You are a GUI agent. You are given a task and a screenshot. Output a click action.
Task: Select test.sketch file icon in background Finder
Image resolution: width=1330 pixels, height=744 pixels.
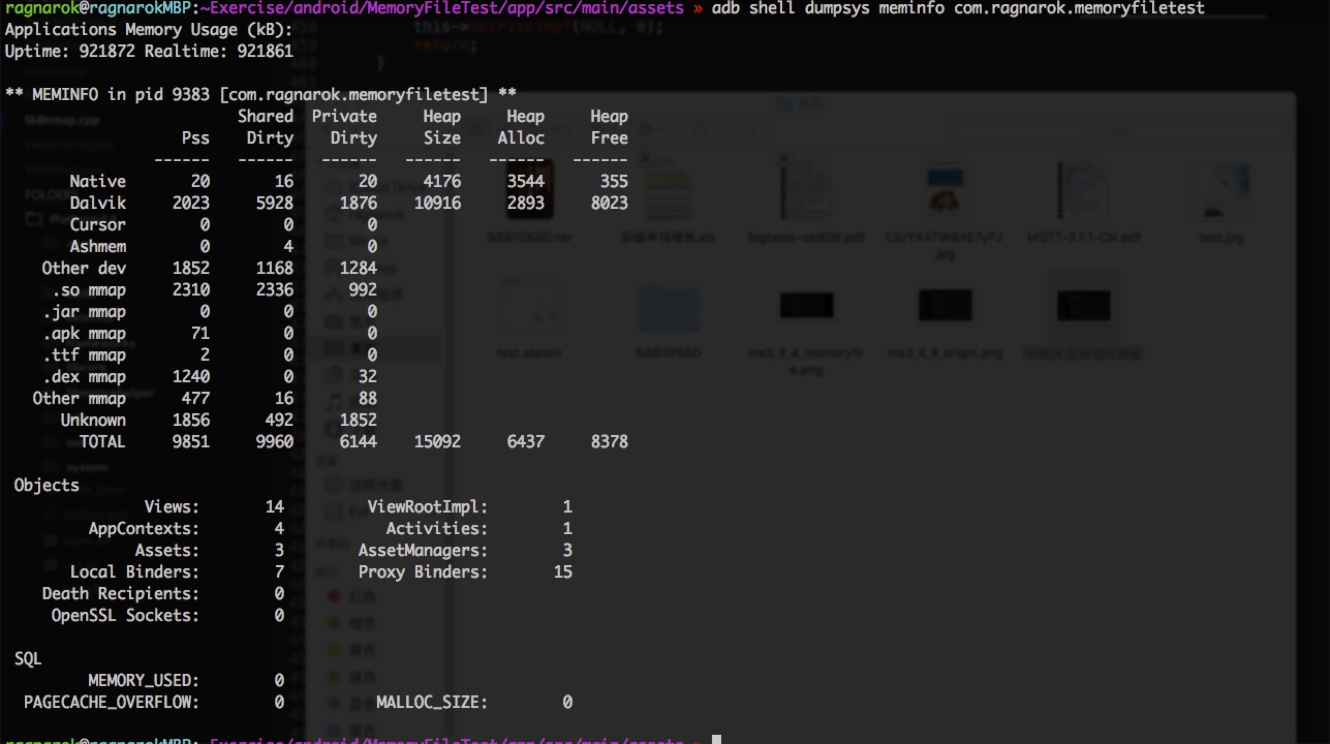coord(529,306)
